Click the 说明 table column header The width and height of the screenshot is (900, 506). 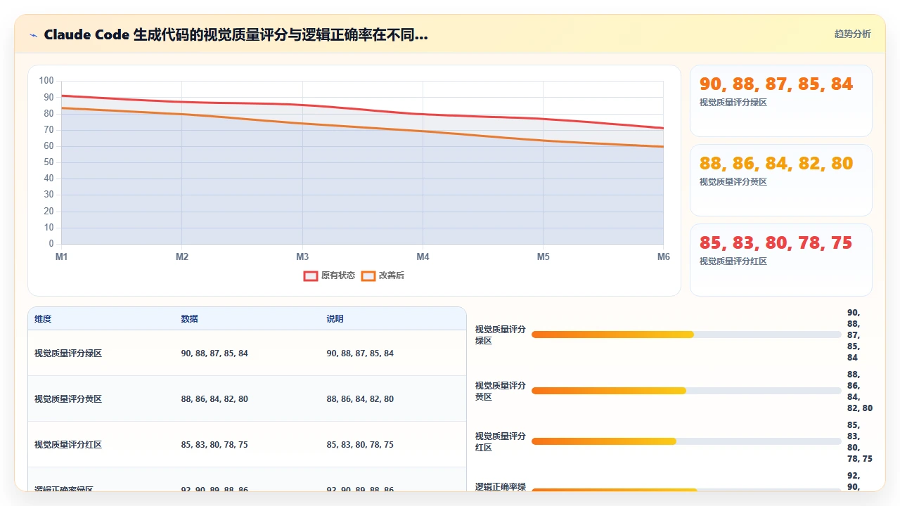[x=335, y=319]
